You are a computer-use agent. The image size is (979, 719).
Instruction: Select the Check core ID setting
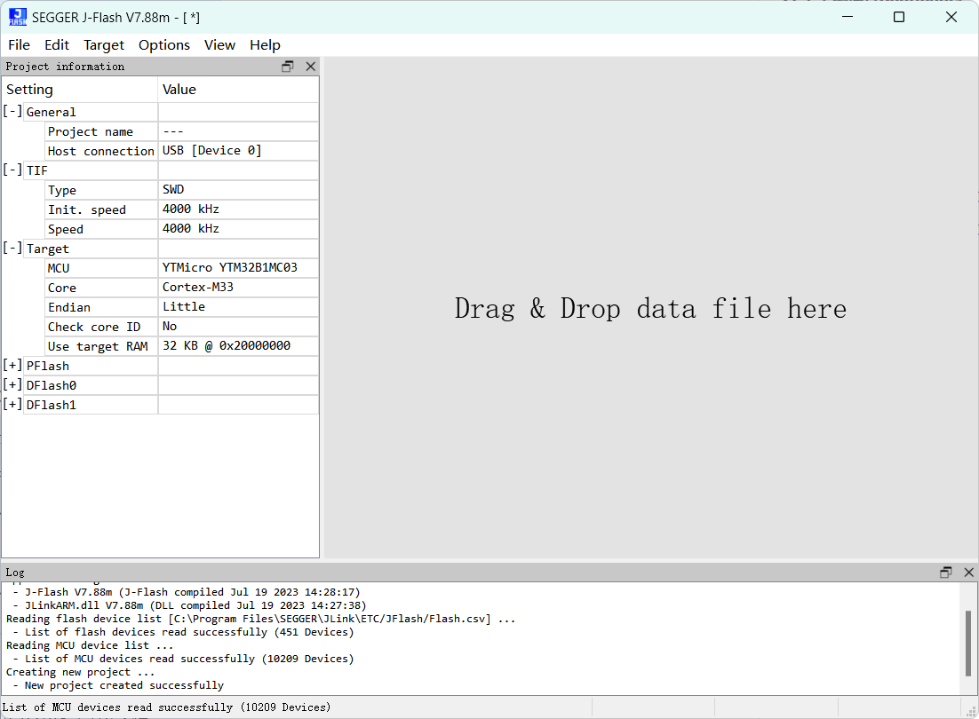pyautogui.click(x=101, y=327)
